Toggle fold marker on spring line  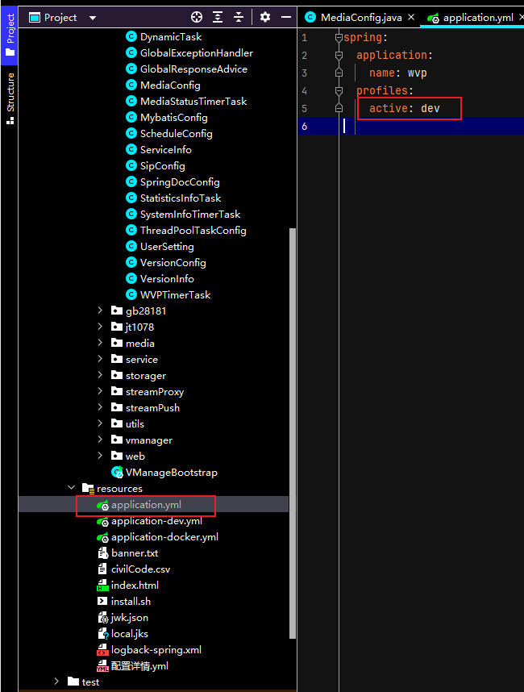(339, 38)
